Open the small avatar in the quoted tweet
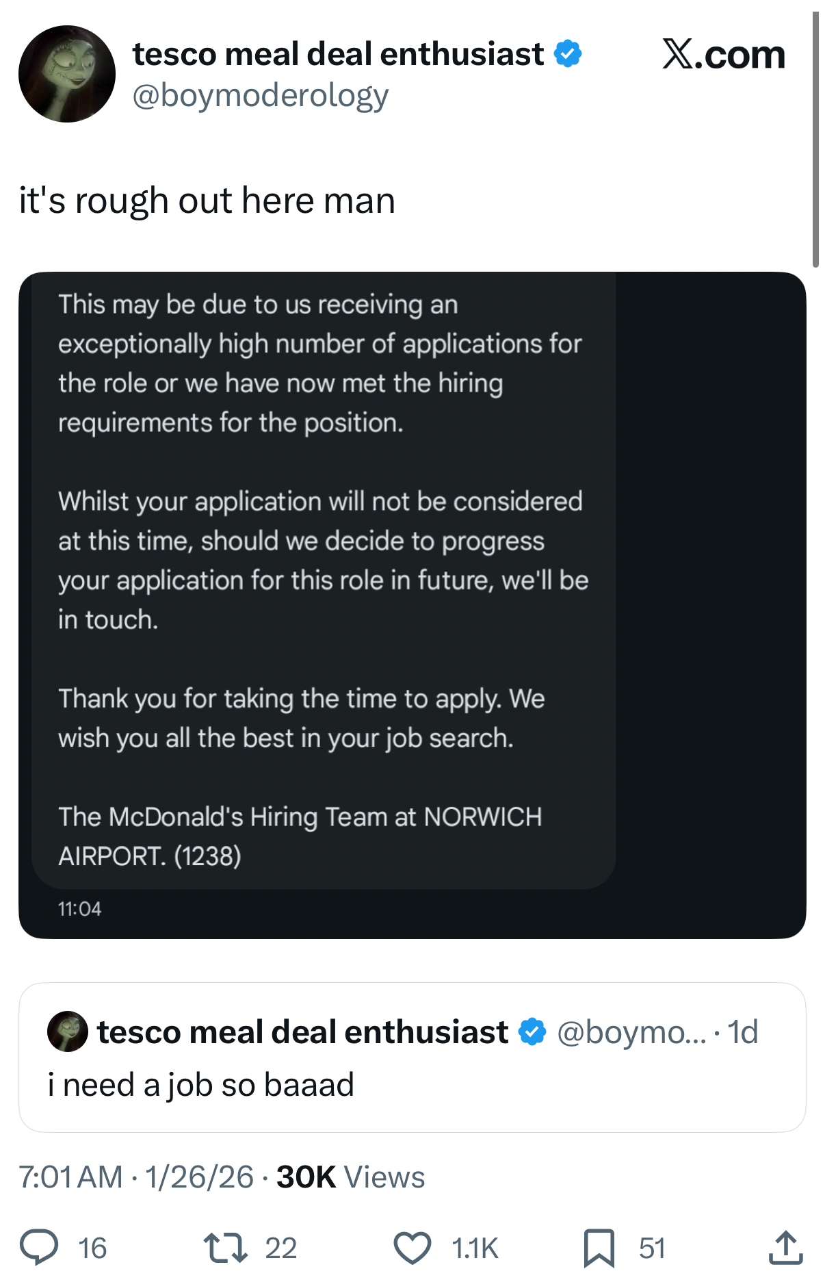Image resolution: width=825 pixels, height=1282 pixels. point(68,1031)
